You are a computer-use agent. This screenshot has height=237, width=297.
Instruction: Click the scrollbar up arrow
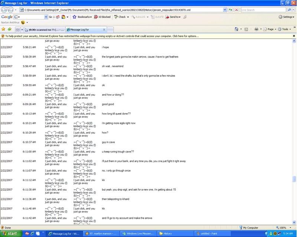pyautogui.click(x=294, y=41)
